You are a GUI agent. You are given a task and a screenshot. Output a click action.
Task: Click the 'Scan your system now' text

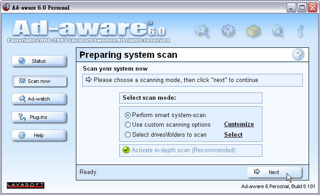pyautogui.click(x=115, y=69)
